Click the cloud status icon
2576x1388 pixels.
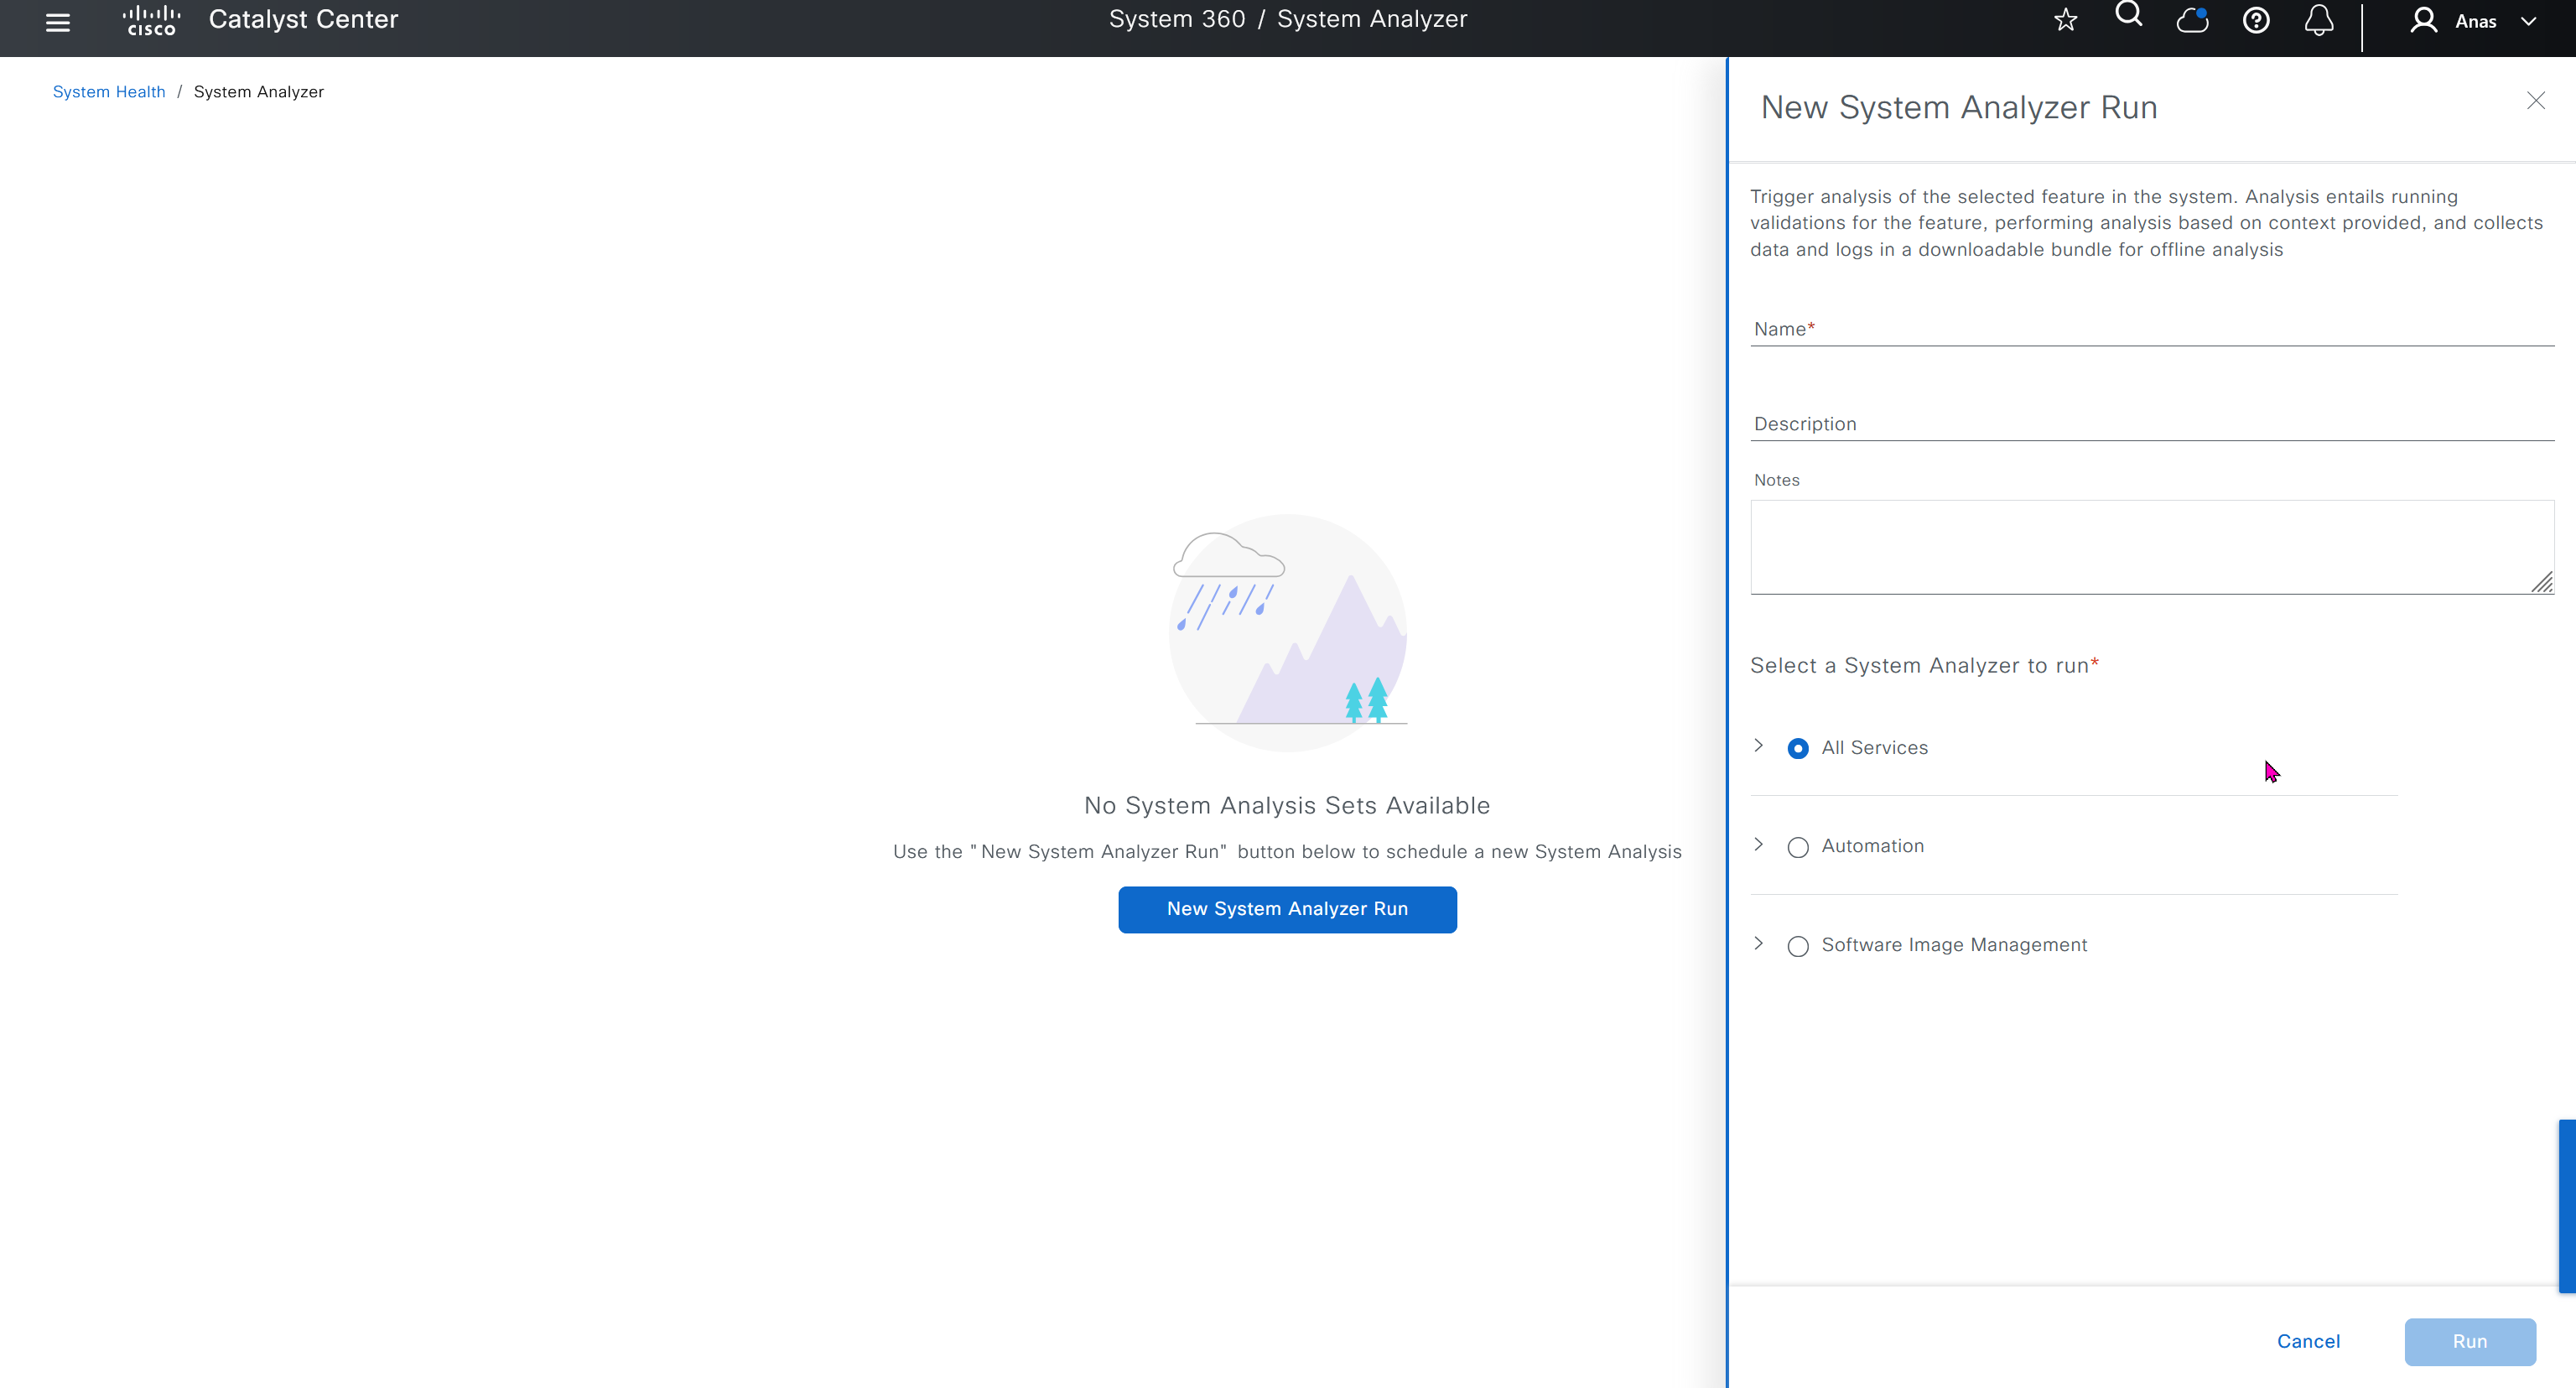2192,20
